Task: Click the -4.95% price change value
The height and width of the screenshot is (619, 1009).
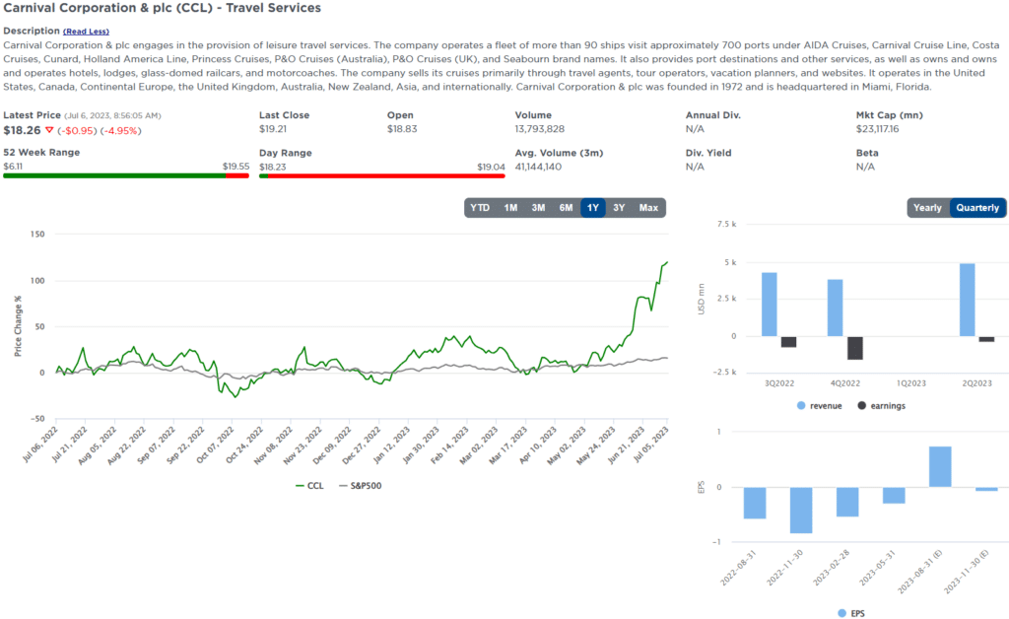Action: [x=120, y=131]
